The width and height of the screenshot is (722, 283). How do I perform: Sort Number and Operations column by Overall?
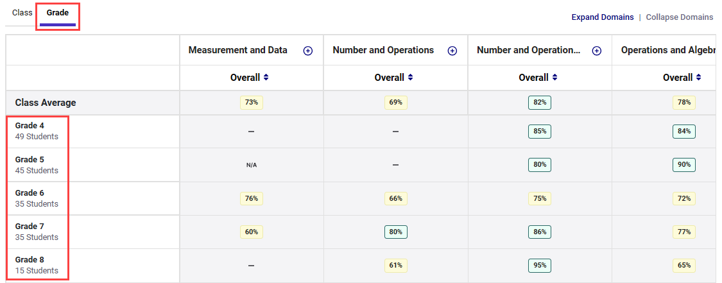tap(395, 78)
